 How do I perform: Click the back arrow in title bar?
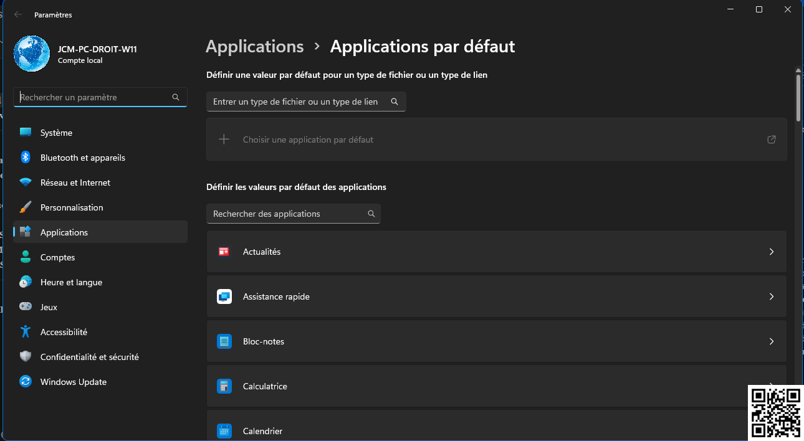coord(18,14)
